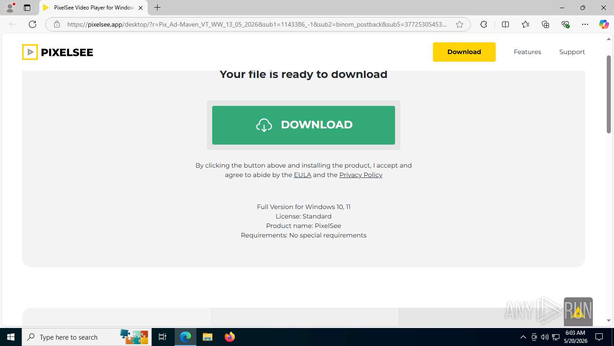Launch Firefox from taskbar
This screenshot has height=346, width=614.
(230, 337)
